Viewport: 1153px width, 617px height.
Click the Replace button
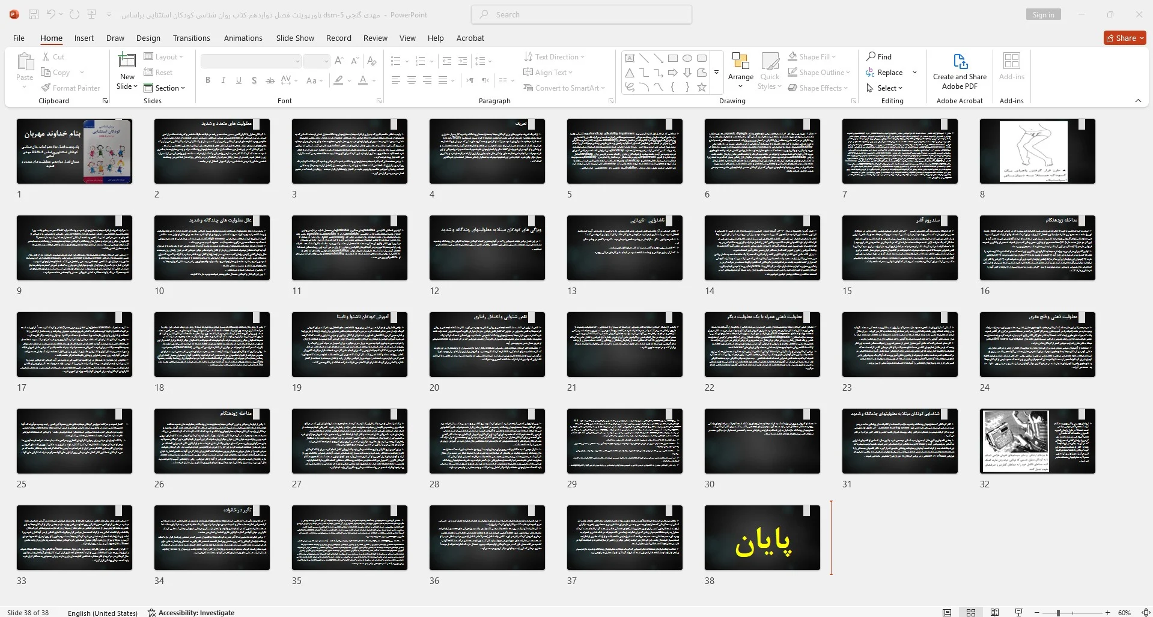pyautogui.click(x=884, y=73)
